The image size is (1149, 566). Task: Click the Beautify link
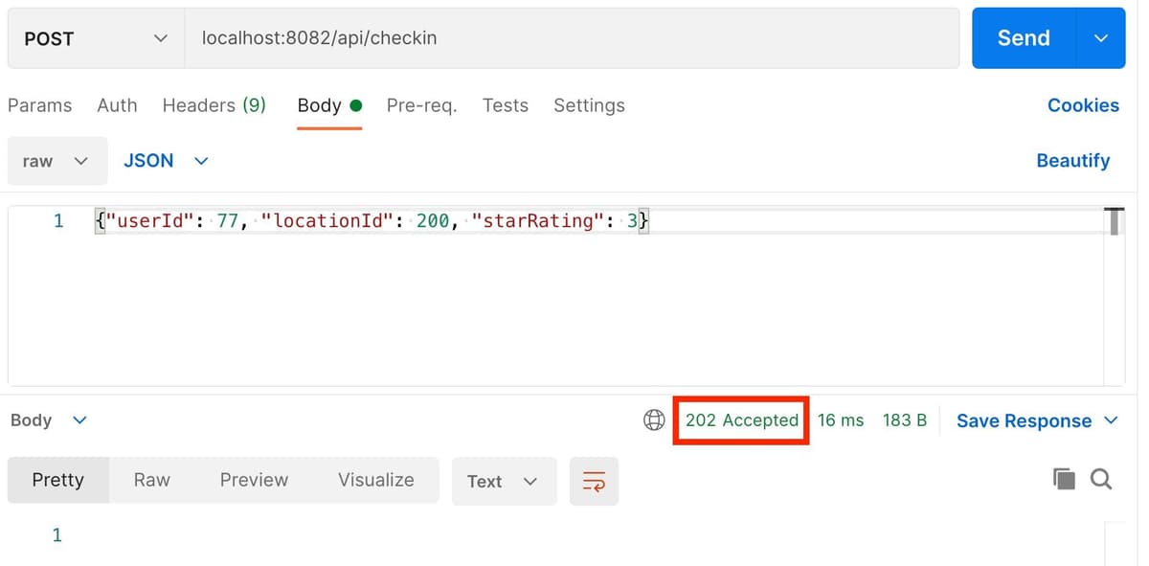point(1072,161)
